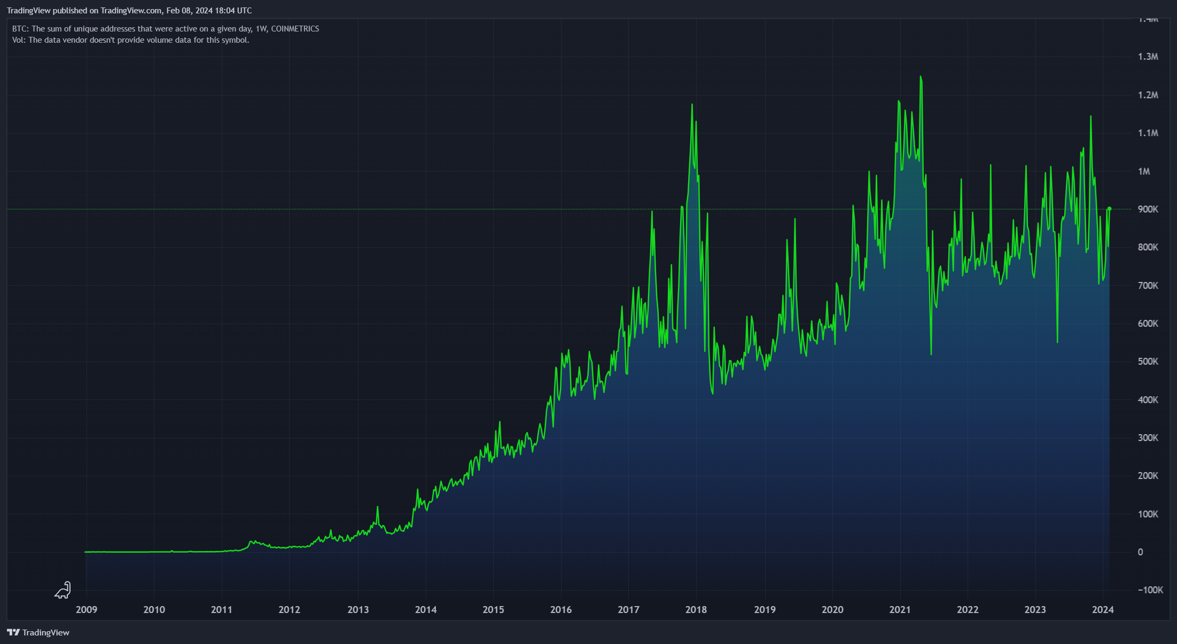Click the 200K value on price scale
1177x644 pixels.
tap(1148, 476)
